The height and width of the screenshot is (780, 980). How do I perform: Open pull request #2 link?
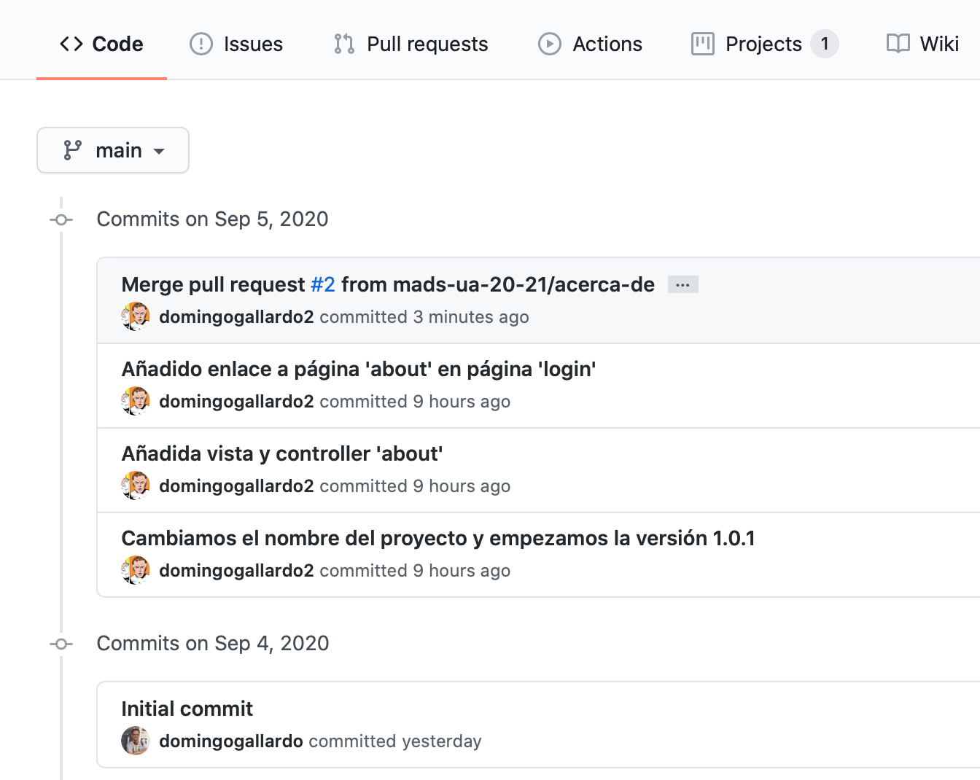(x=323, y=284)
